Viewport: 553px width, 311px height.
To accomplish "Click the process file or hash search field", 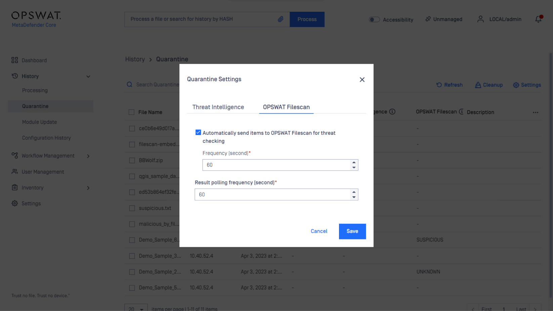I will [207, 19].
